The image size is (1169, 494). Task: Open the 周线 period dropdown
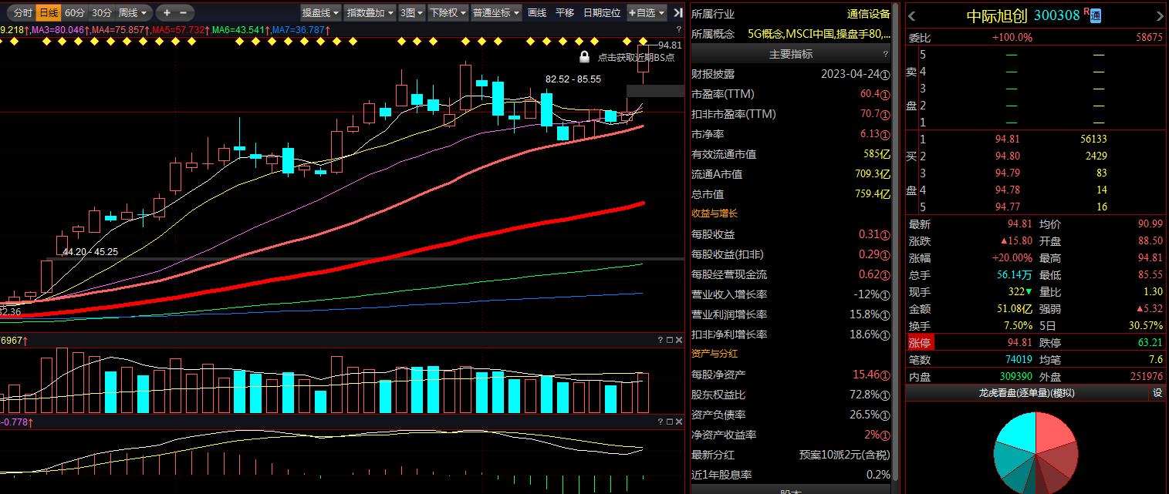coord(133,12)
